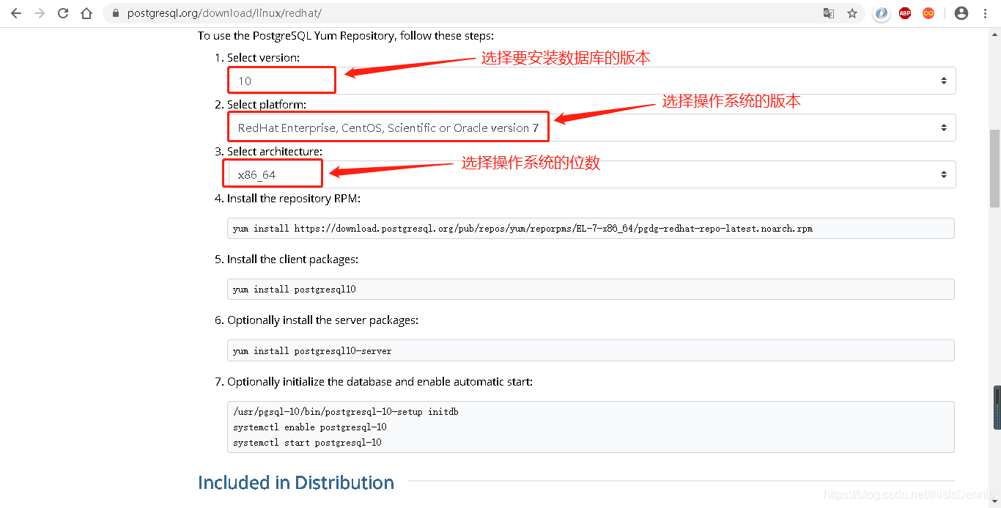Click the page vertical scrollbar thumb
The width and height of the screenshot is (1001, 508).
pos(994,169)
